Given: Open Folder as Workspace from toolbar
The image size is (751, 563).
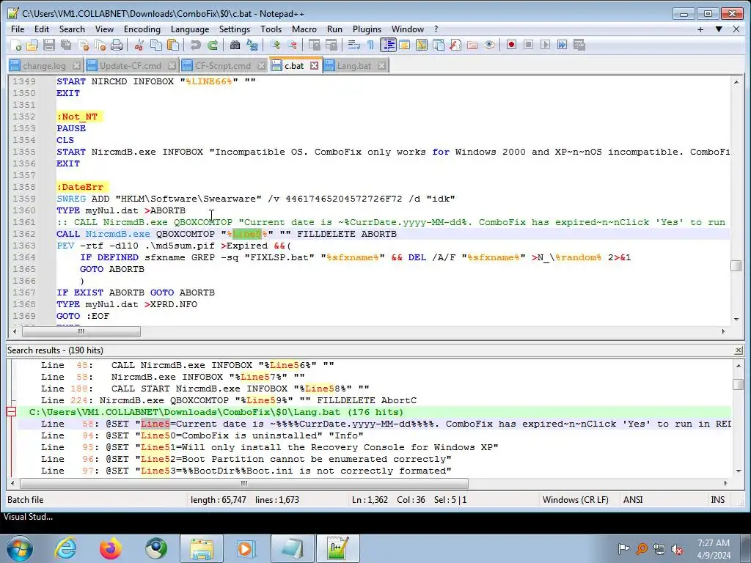Looking at the screenshot, I should click(472, 45).
